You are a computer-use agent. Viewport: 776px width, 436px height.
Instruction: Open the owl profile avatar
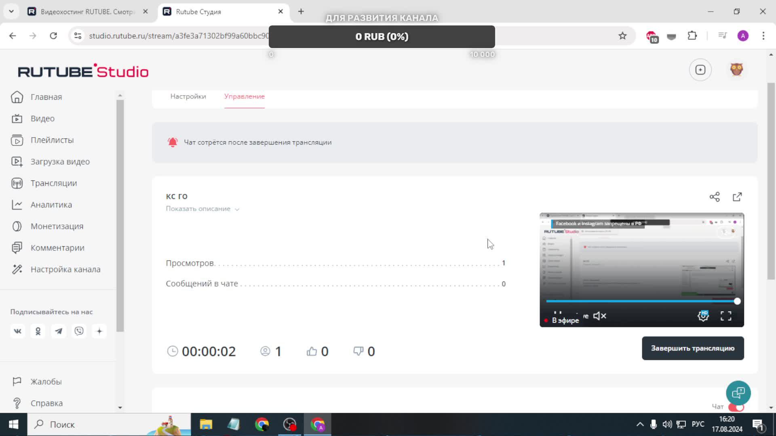pyautogui.click(x=736, y=69)
